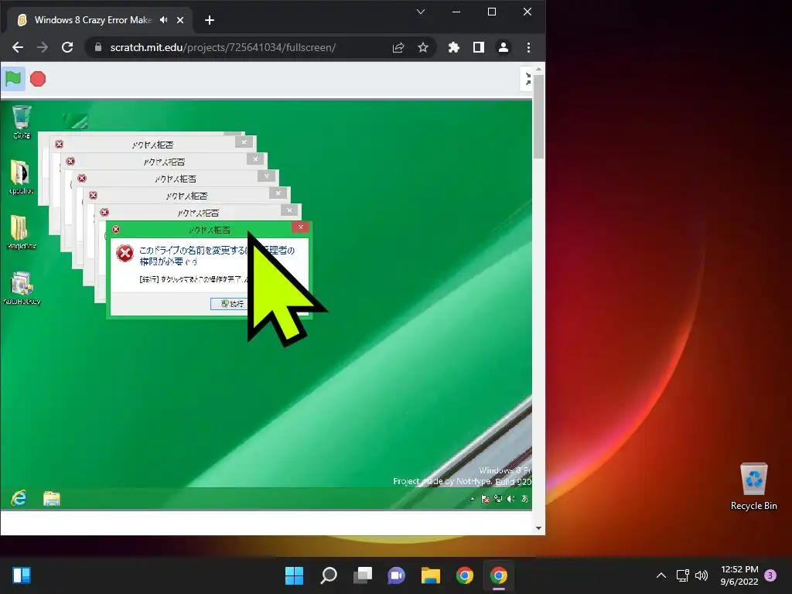Open the yellow folder on Scratch desktop
792x594 pixels.
(x=21, y=232)
